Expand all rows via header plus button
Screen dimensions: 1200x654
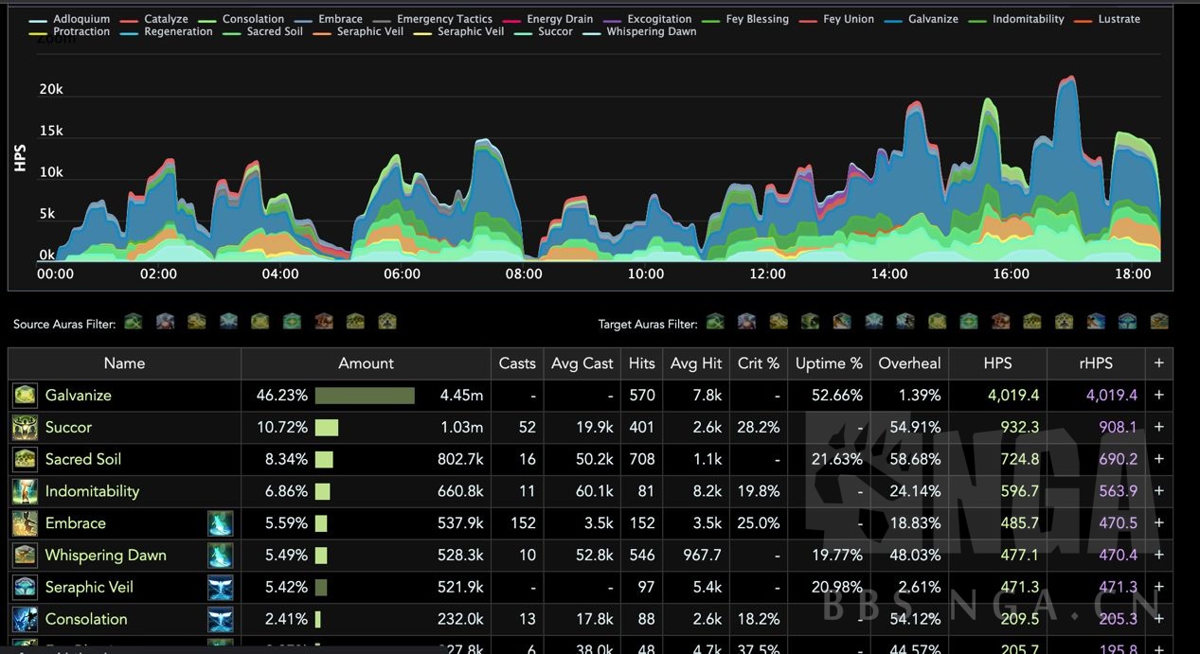pyautogui.click(x=1158, y=363)
